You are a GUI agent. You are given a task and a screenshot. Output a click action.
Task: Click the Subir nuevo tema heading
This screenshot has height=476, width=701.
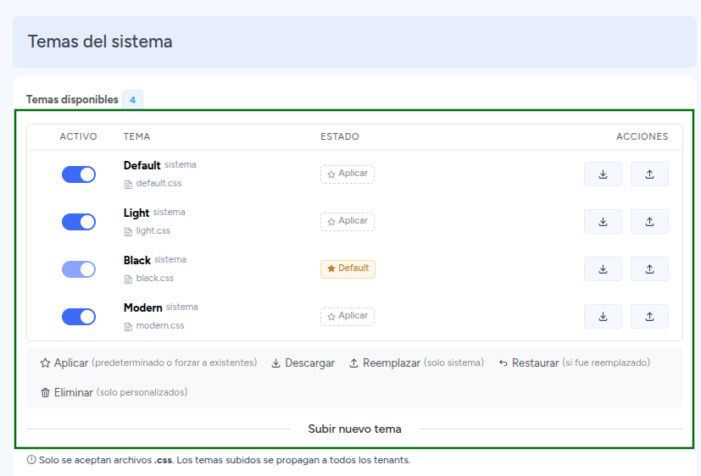click(x=354, y=429)
